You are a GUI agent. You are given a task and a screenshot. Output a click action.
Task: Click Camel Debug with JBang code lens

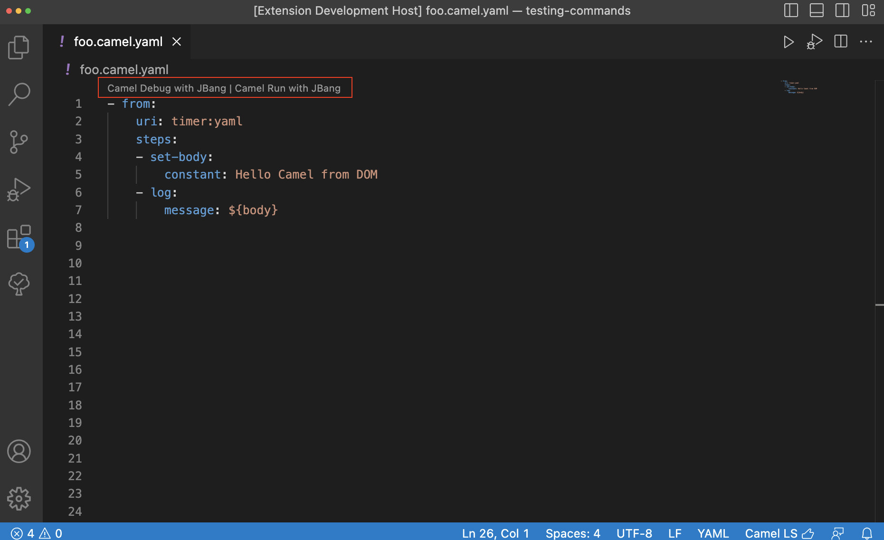pyautogui.click(x=166, y=88)
